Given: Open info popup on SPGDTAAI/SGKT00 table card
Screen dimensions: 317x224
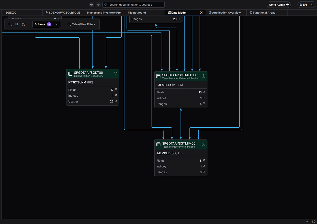Looking at the screenshot, I should tap(115, 74).
